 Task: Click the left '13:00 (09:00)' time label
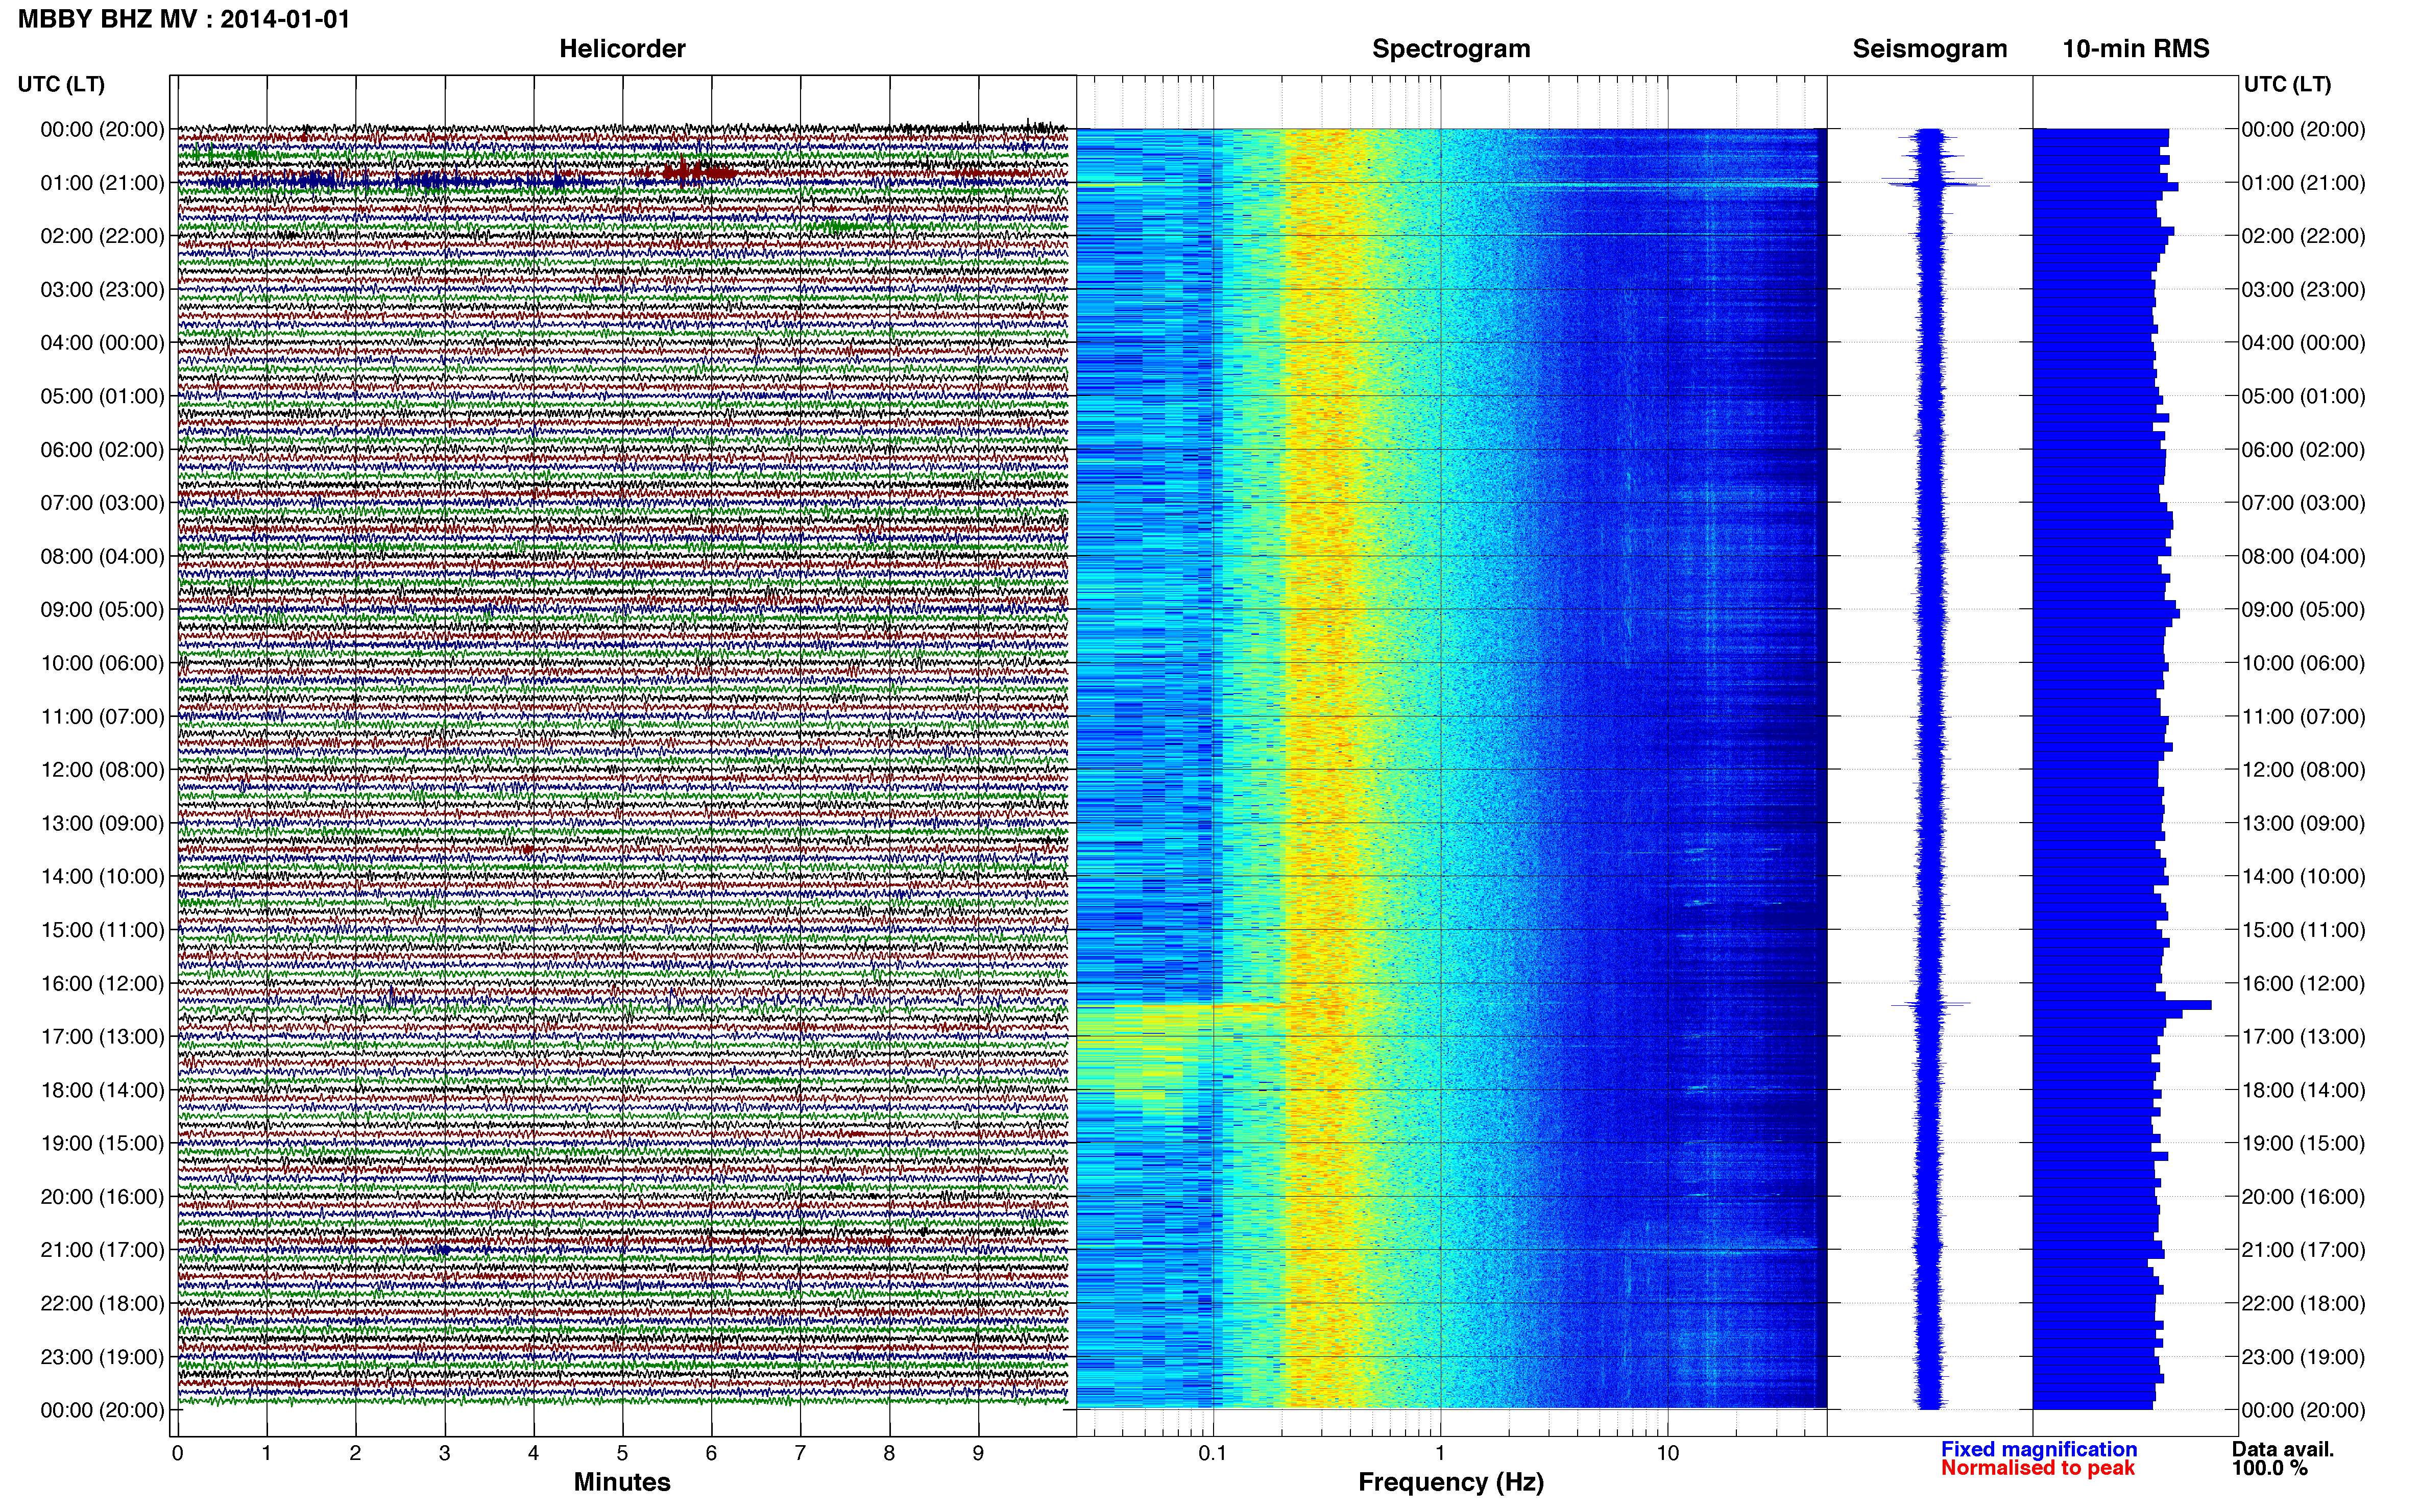point(102,823)
